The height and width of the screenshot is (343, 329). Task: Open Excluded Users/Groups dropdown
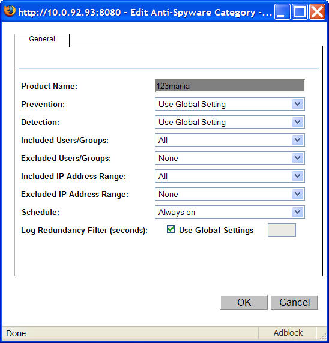(x=230, y=158)
